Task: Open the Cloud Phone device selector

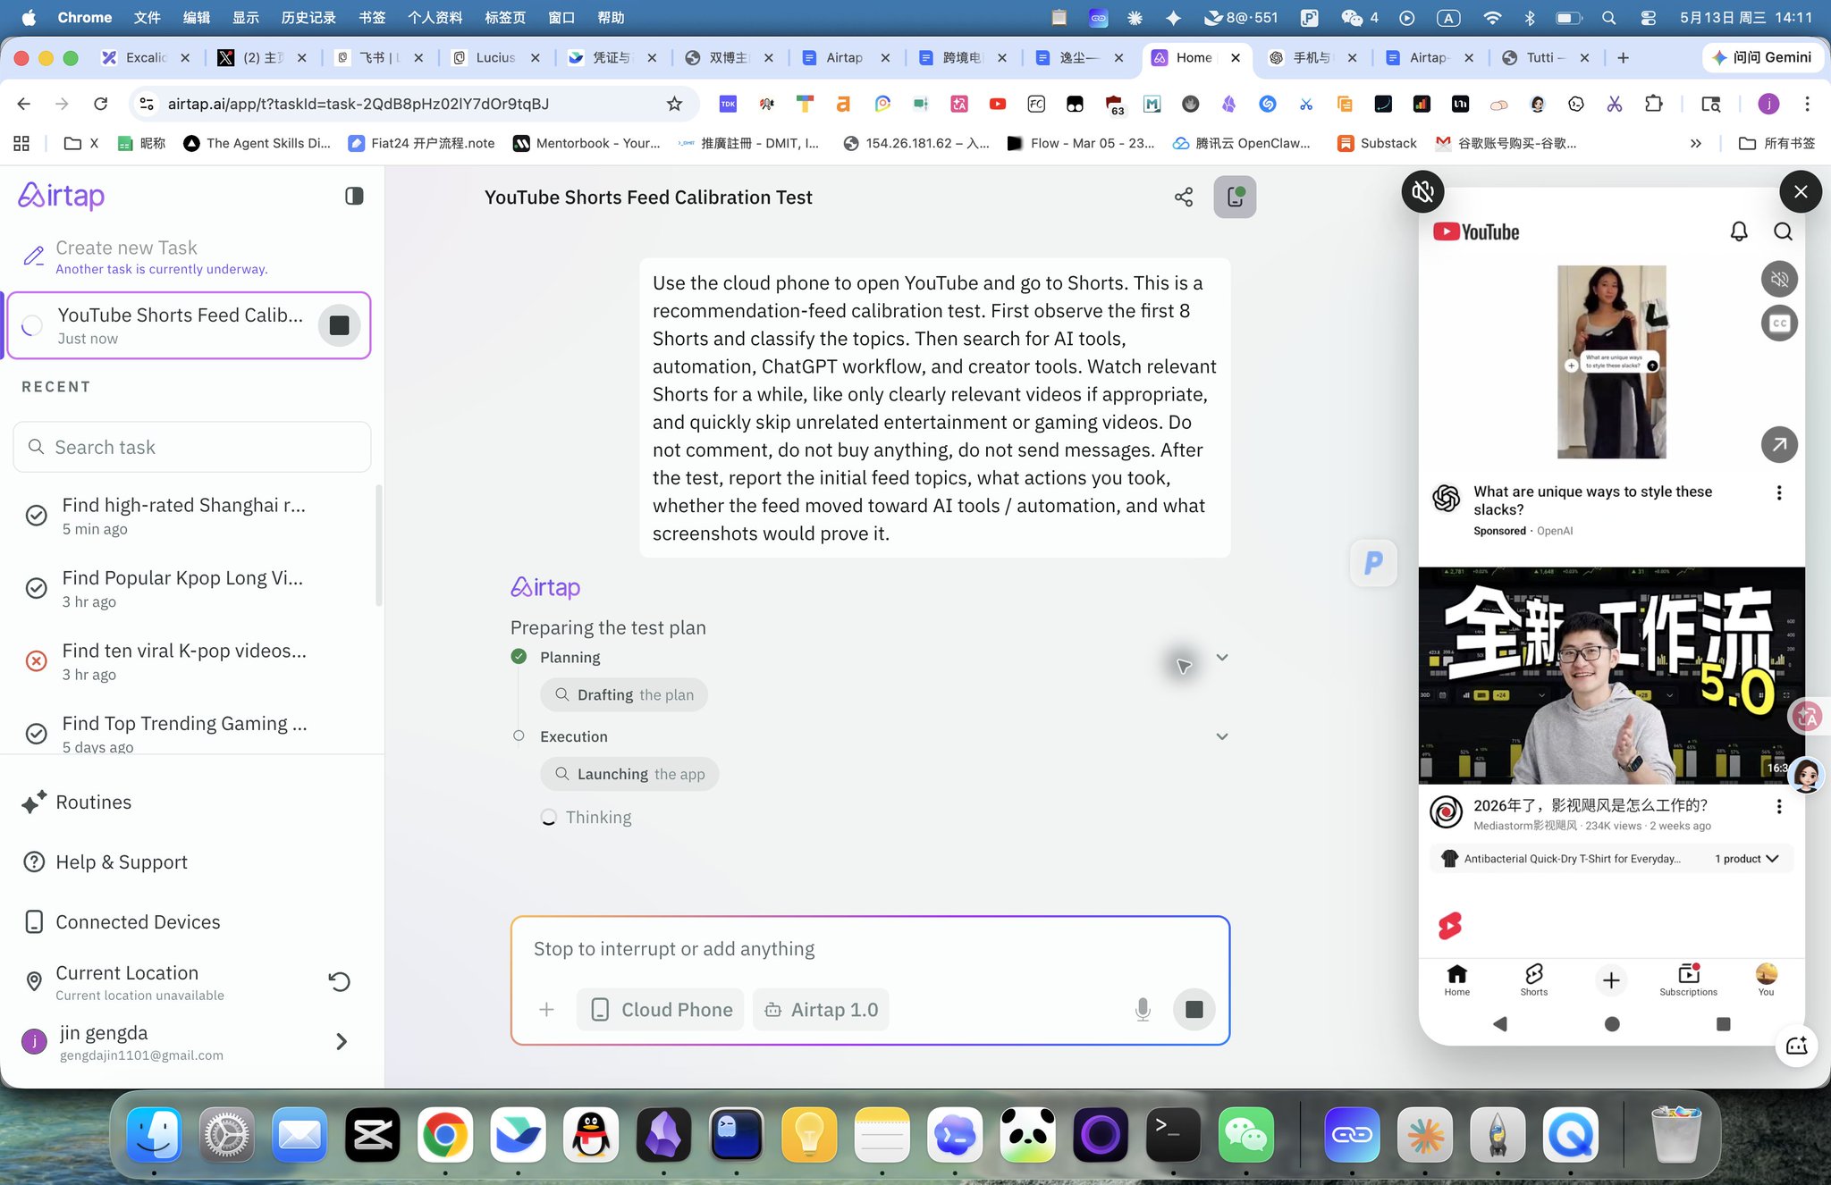Action: [661, 1010]
